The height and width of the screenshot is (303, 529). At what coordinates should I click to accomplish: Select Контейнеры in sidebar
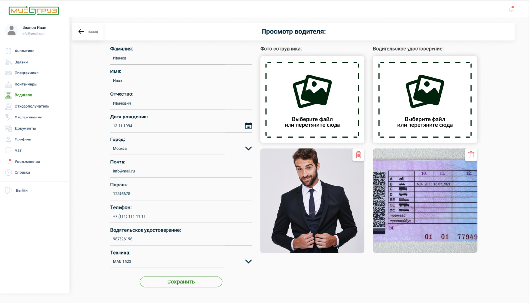(25, 84)
